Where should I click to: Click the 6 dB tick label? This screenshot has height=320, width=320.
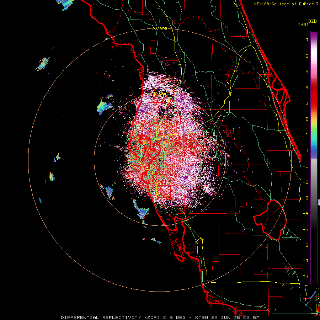click(x=307, y=56)
